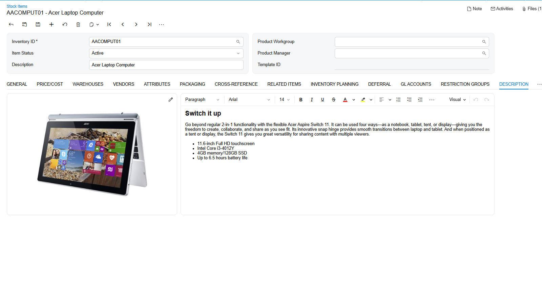Apply the yellow highlight color

pos(363,100)
